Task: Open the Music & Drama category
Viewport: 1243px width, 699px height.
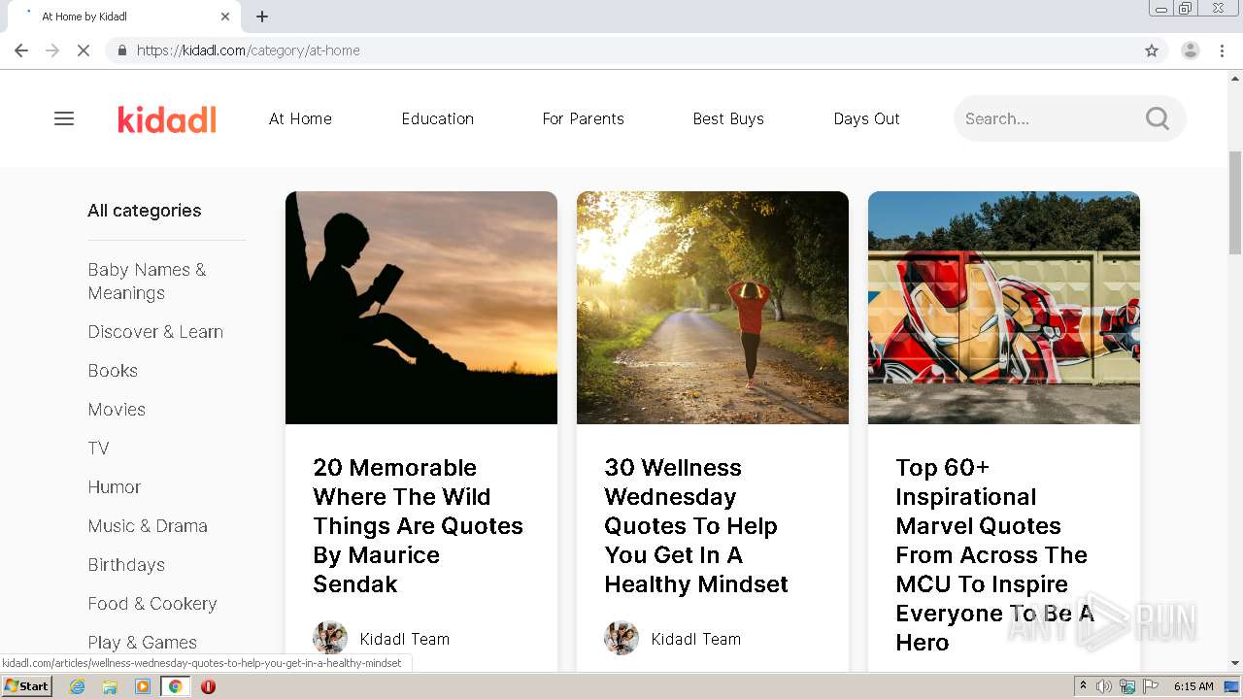Action: [148, 526]
